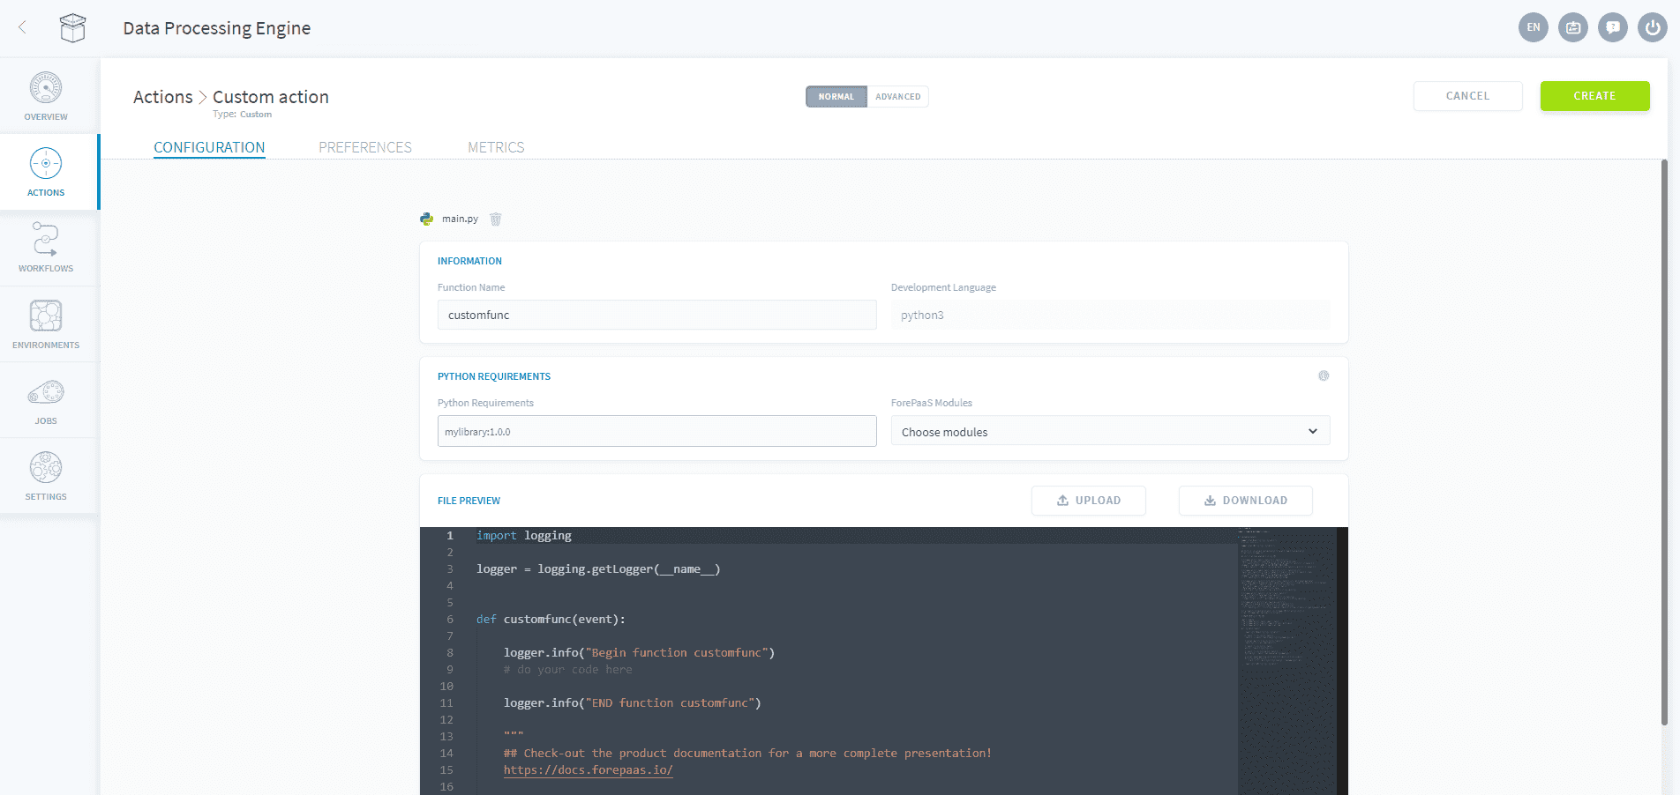Image resolution: width=1680 pixels, height=795 pixels.
Task: Open the Overview section in sidebar
Action: 46,97
